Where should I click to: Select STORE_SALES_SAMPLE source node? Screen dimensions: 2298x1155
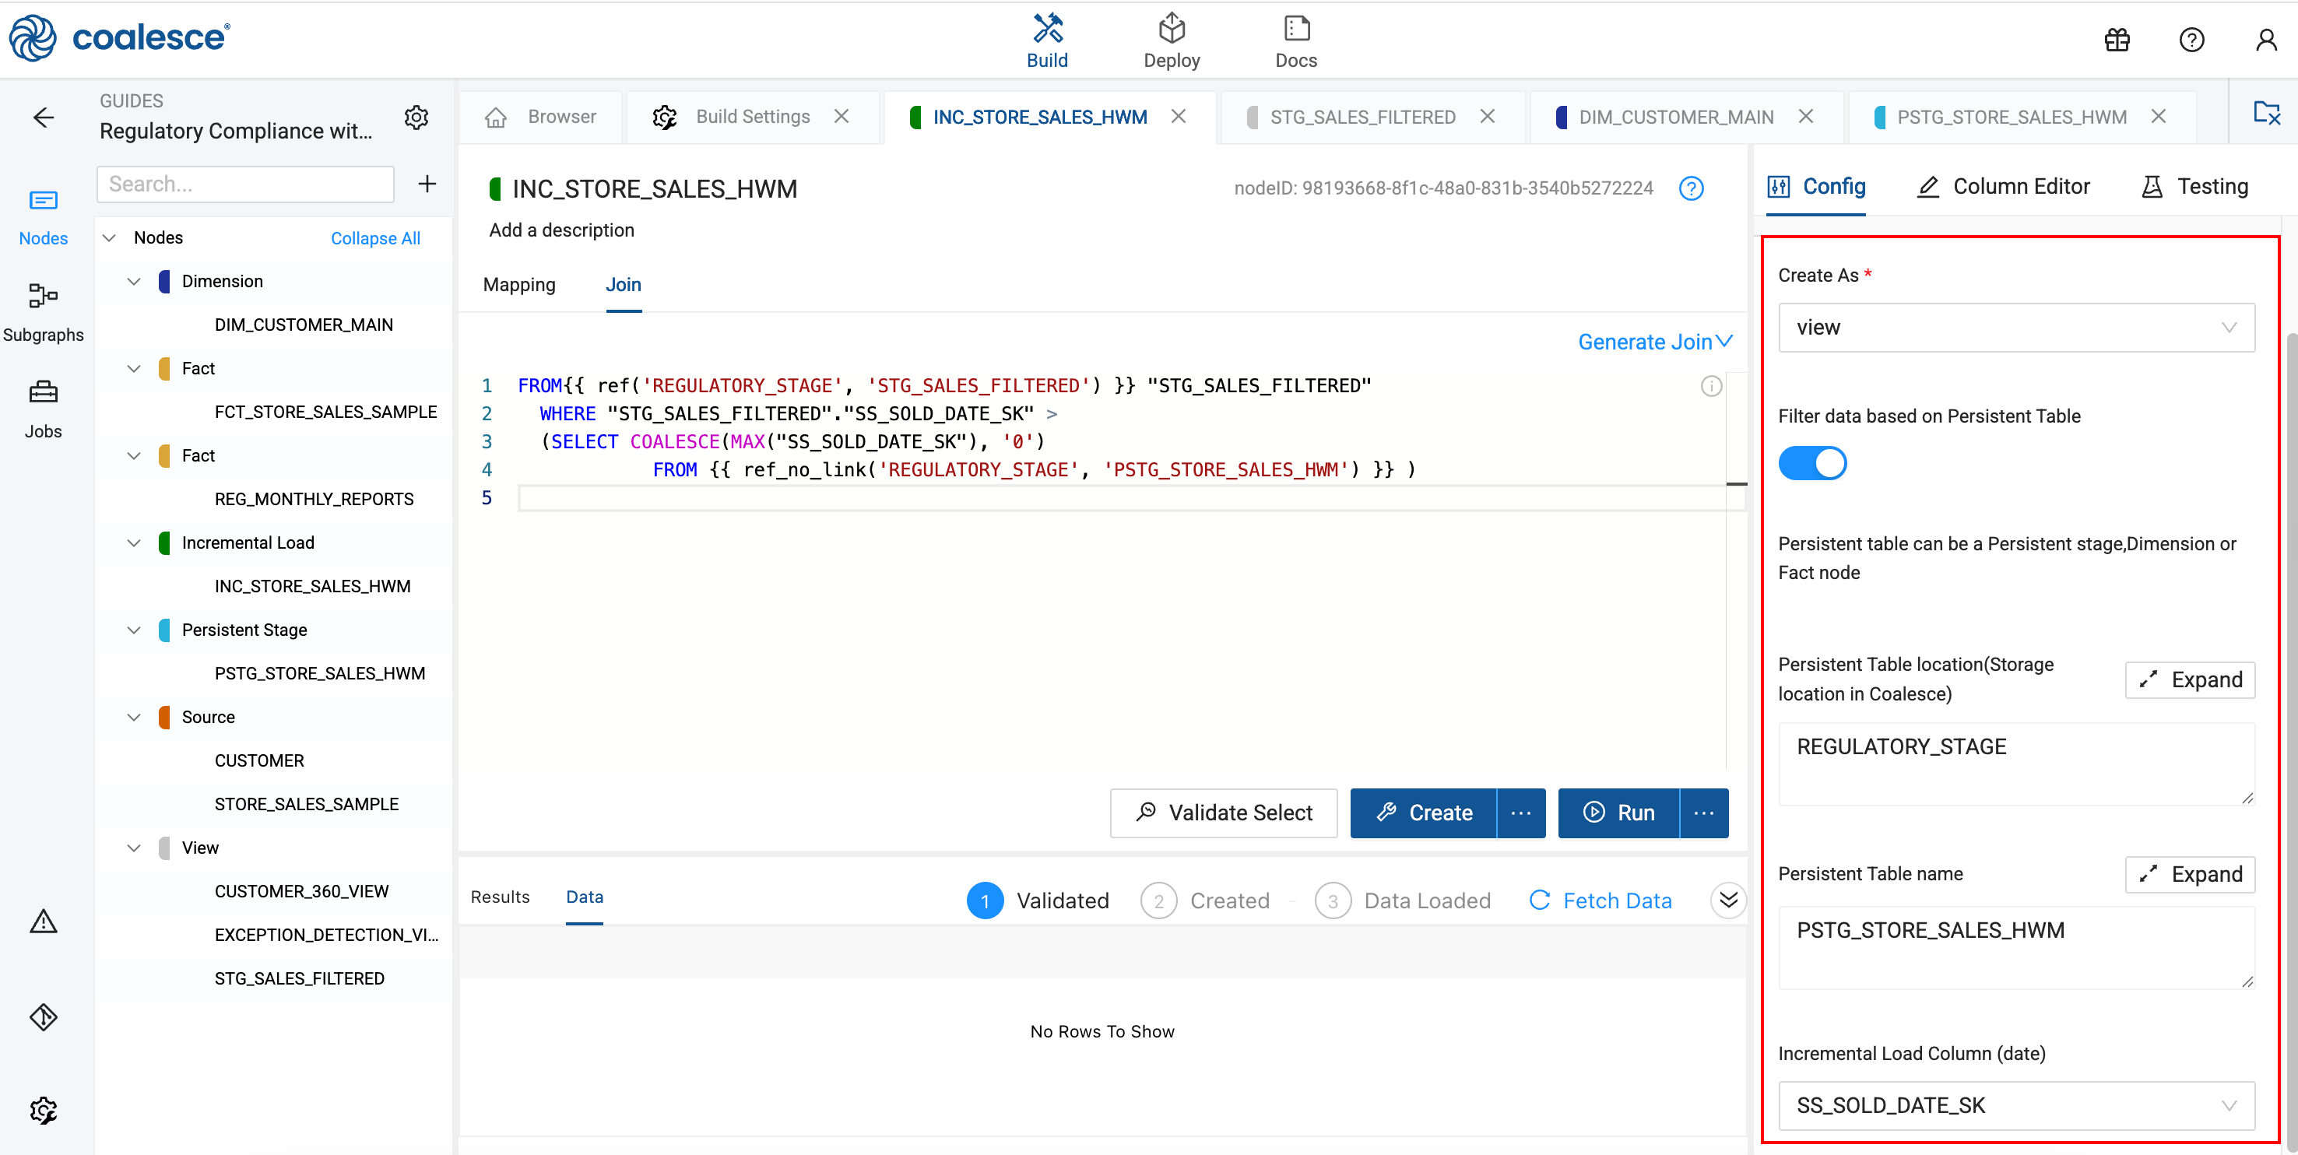tap(306, 805)
